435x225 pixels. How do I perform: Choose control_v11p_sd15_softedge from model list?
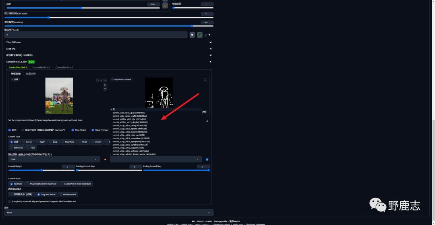130,151
